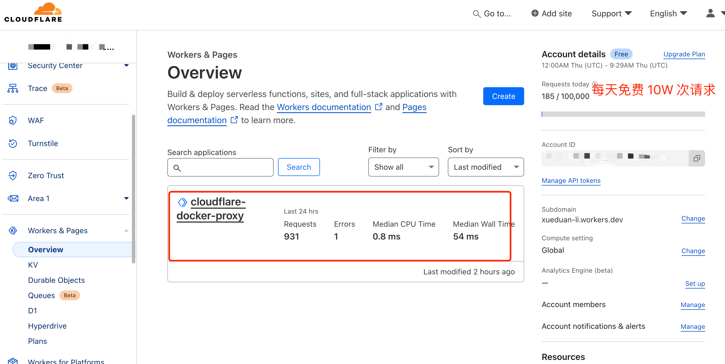Click the Add site plus icon
The height and width of the screenshot is (364, 725).
pos(535,13)
